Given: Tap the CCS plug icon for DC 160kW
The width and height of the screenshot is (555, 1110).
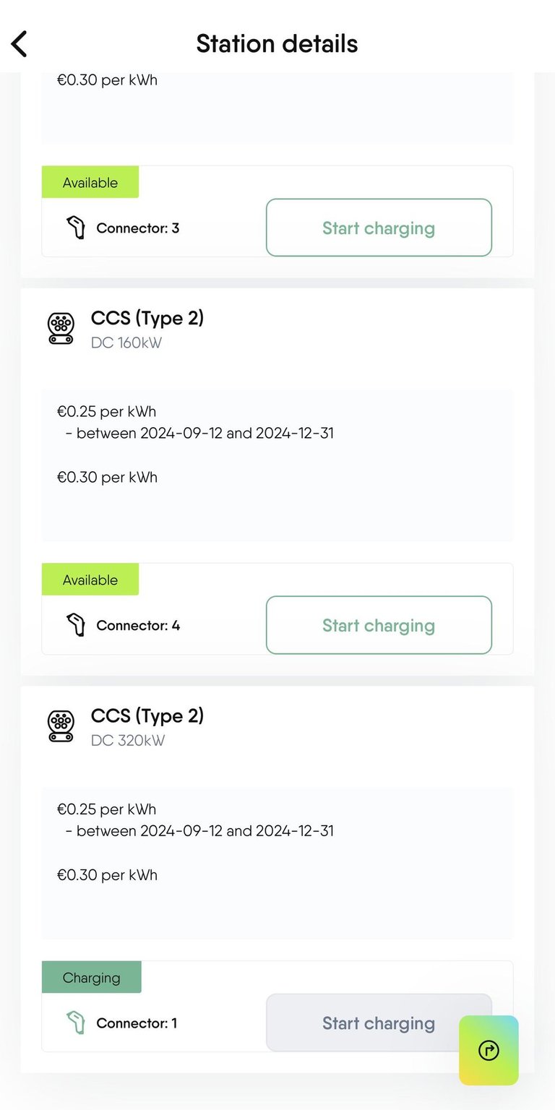Looking at the screenshot, I should coord(61,328).
